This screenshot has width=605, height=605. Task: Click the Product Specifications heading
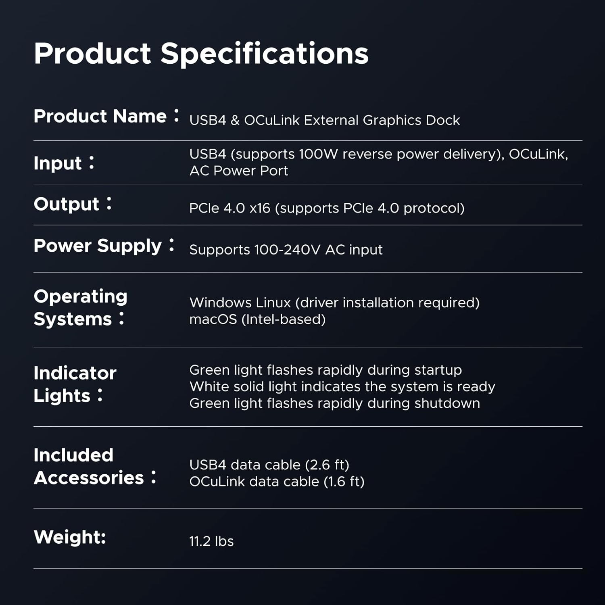[x=201, y=53]
